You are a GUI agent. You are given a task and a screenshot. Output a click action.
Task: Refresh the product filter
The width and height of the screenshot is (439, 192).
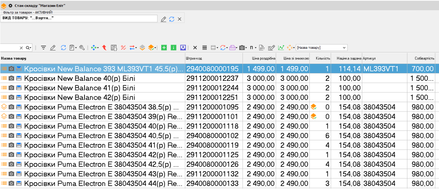coord(171,19)
